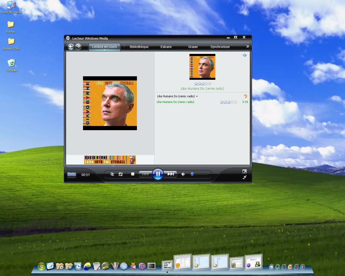This screenshot has height=276, width=345.
Task: Open the Bibliothèque tab
Action: (x=139, y=47)
